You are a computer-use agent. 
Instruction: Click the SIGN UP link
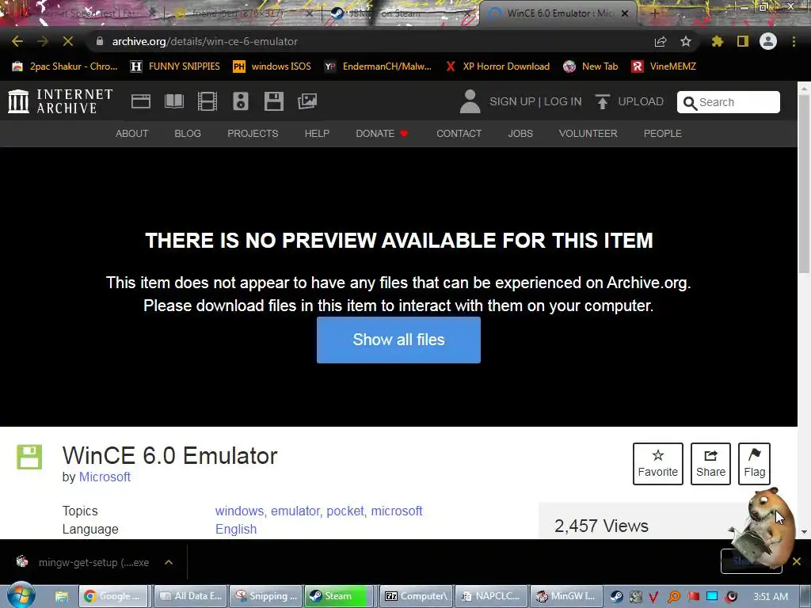(512, 101)
